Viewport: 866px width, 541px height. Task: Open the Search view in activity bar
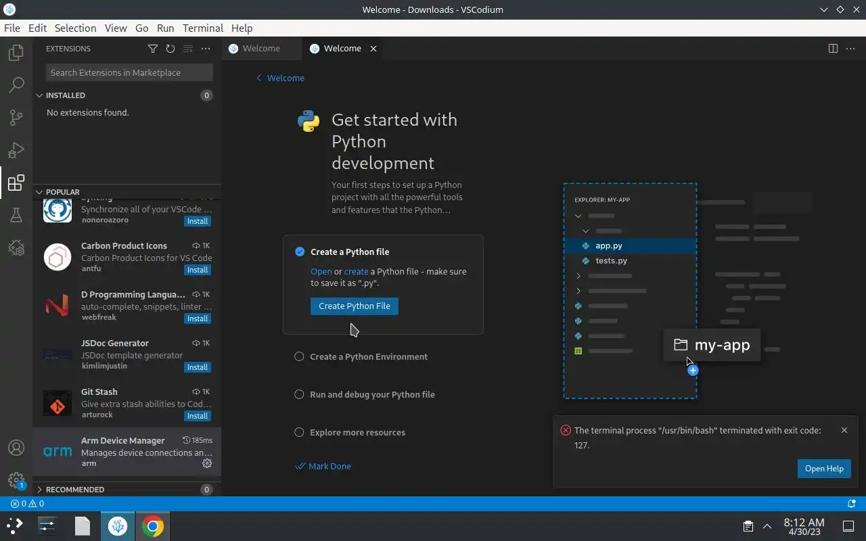pyautogui.click(x=16, y=85)
